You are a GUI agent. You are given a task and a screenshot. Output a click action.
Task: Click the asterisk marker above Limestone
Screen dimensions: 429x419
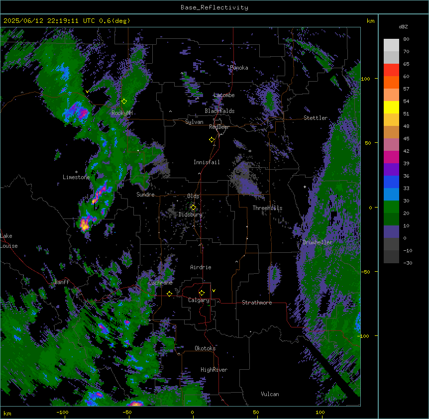click(76, 172)
